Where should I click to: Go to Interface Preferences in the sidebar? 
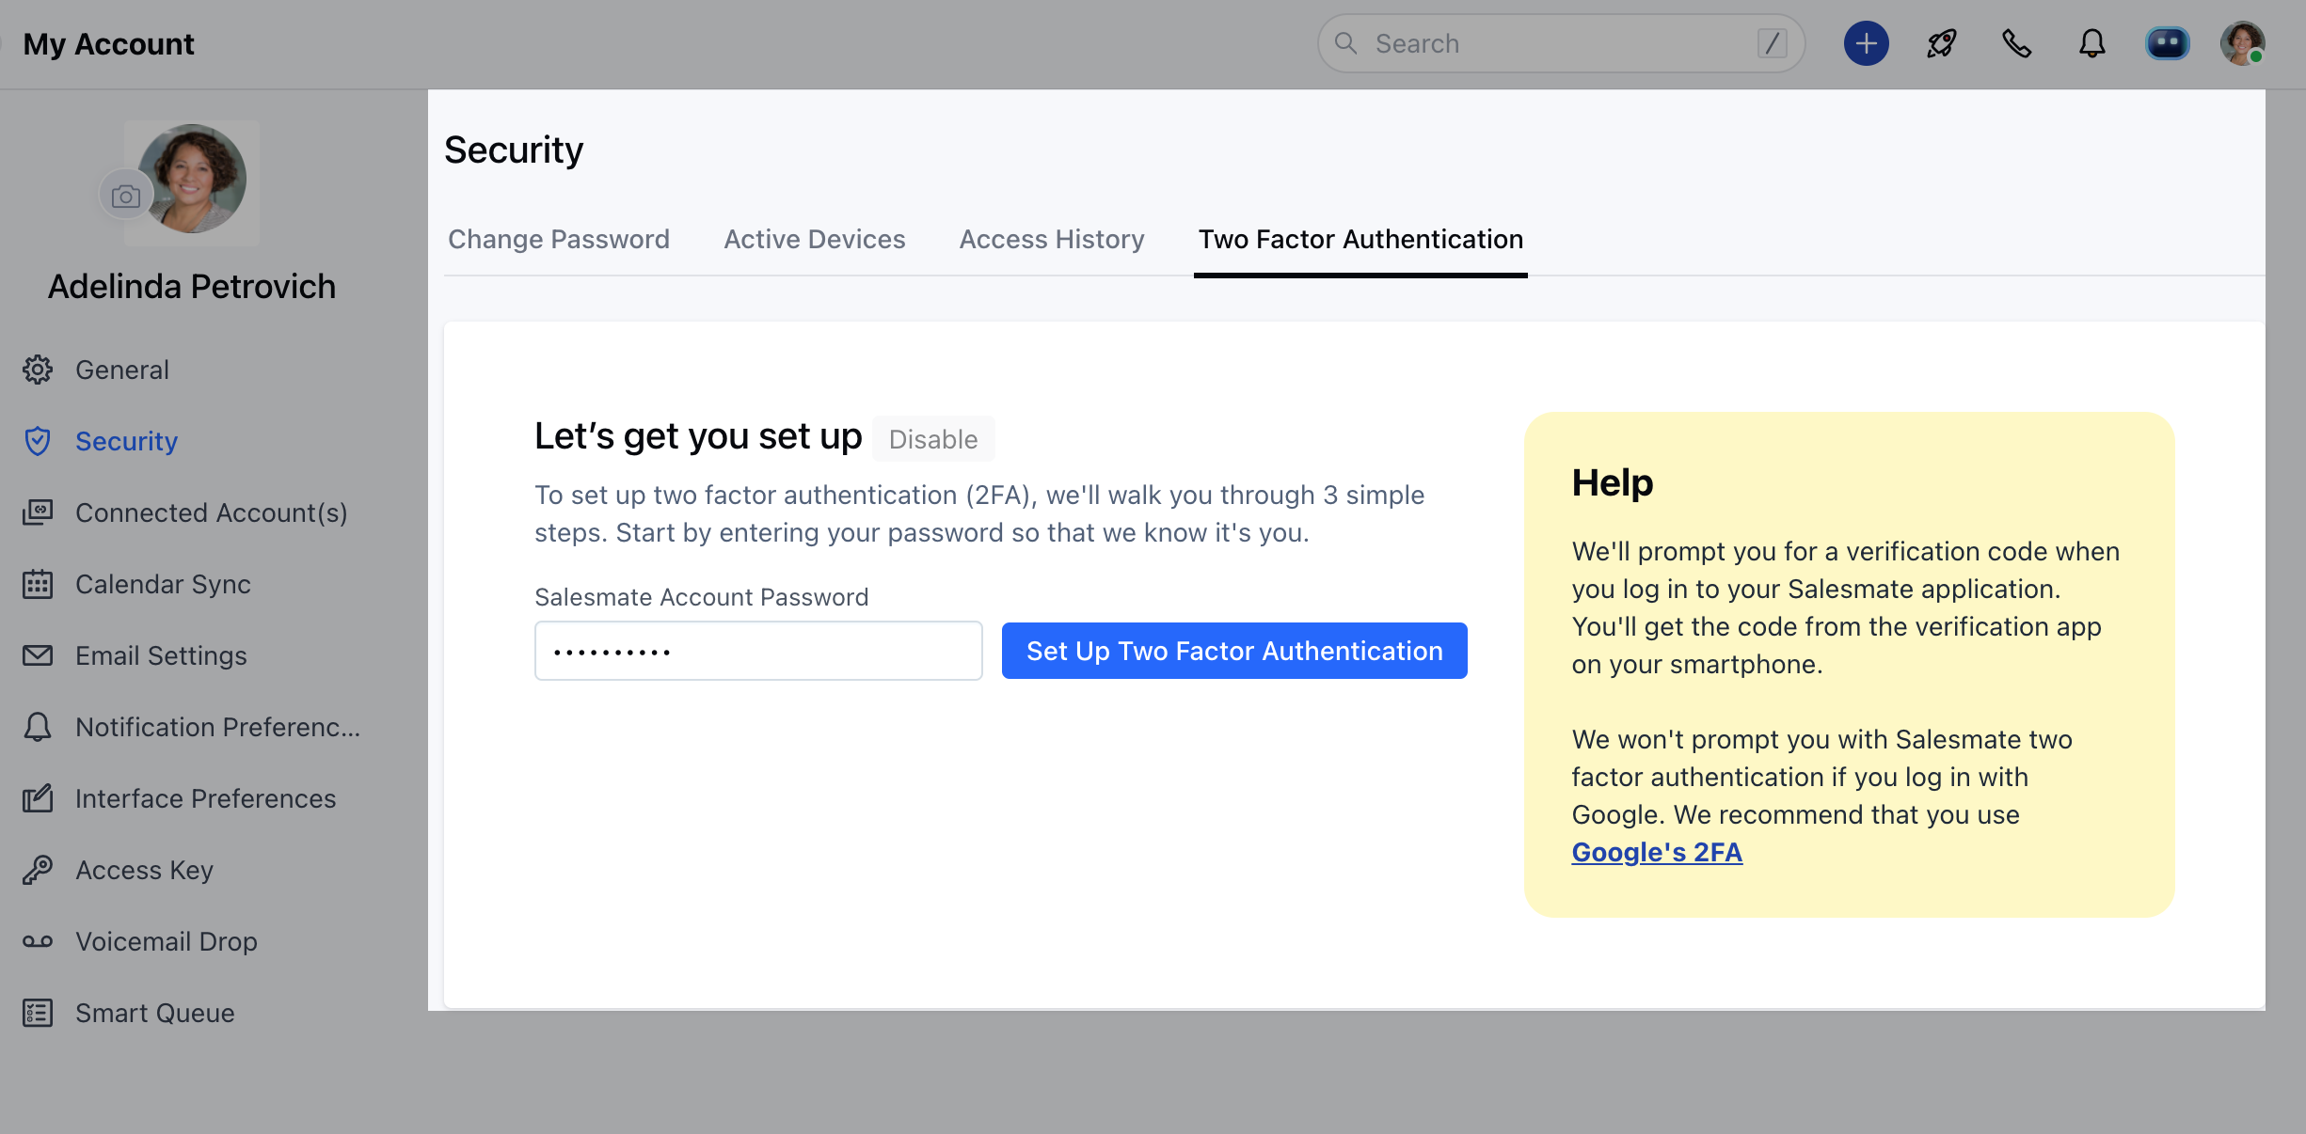click(x=205, y=798)
